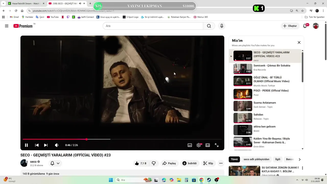
Task: Switch to theater mode
Action: (208, 145)
